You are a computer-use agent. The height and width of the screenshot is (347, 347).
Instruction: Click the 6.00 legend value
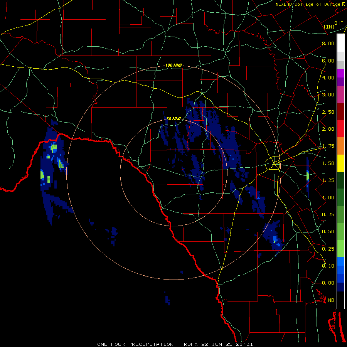coord(328,61)
